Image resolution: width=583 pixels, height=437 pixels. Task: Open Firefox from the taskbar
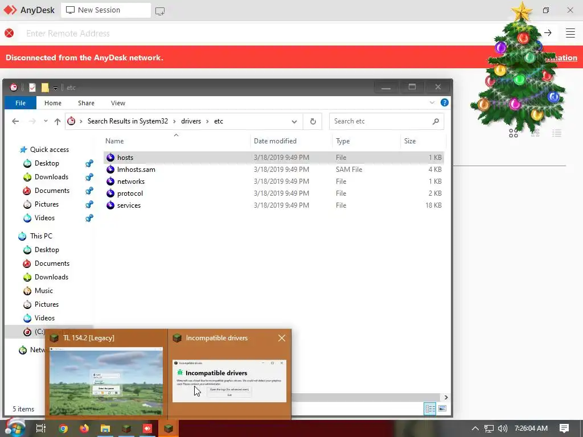[x=84, y=428]
